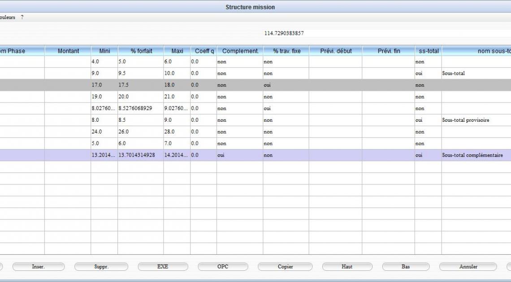Click the Prévi. début column header
Screen dimensions: 511x282
pos(336,51)
